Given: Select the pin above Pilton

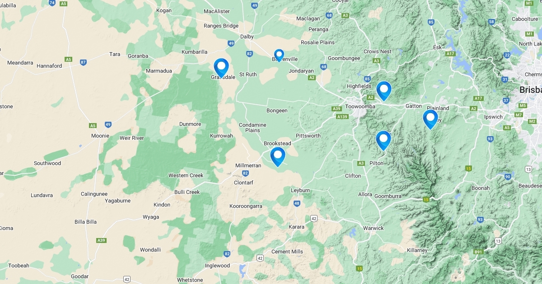Looking at the screenshot, I should click(x=383, y=140).
